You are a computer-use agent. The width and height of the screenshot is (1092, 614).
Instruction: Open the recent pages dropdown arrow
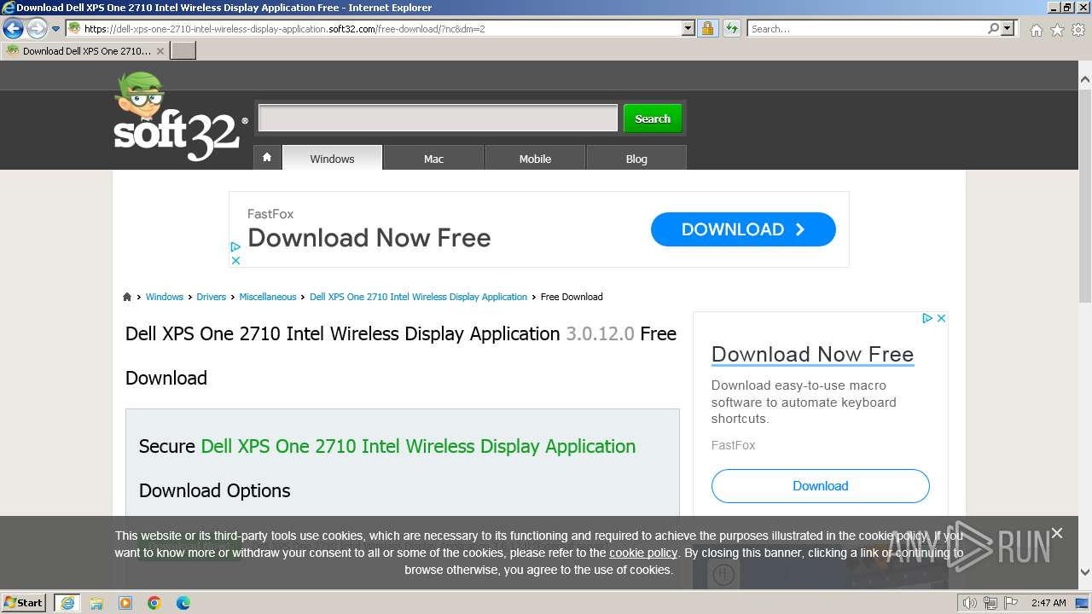coord(56,29)
